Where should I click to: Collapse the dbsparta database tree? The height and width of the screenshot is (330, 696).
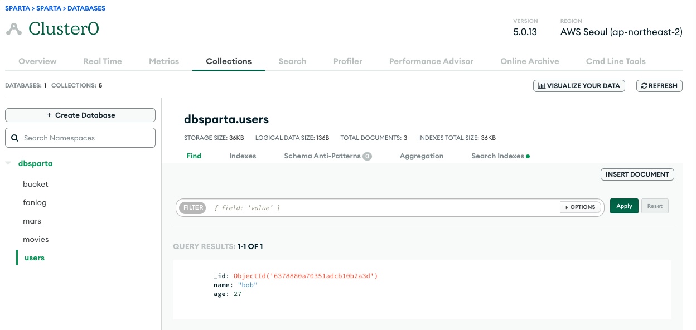click(x=8, y=163)
